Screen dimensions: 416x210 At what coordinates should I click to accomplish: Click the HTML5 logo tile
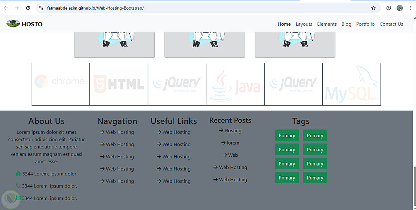pyautogui.click(x=119, y=84)
